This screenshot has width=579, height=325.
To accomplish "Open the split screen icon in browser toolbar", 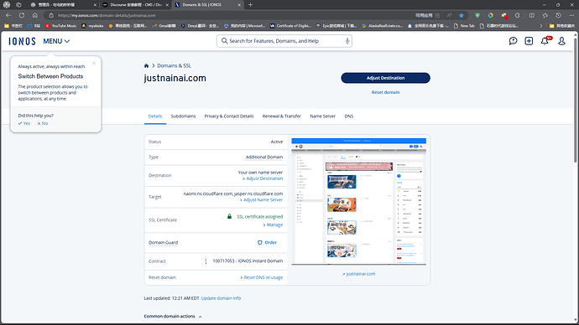I will [532, 15].
